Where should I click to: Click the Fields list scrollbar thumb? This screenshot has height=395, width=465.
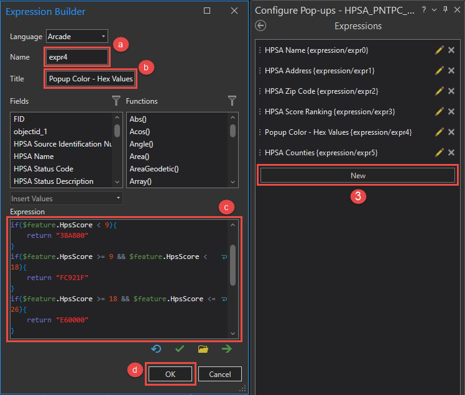(x=117, y=130)
